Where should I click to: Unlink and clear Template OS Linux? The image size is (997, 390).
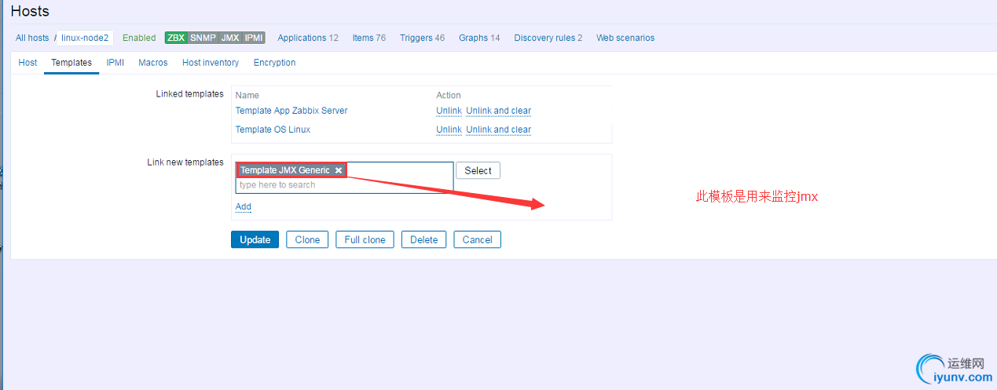coord(498,129)
